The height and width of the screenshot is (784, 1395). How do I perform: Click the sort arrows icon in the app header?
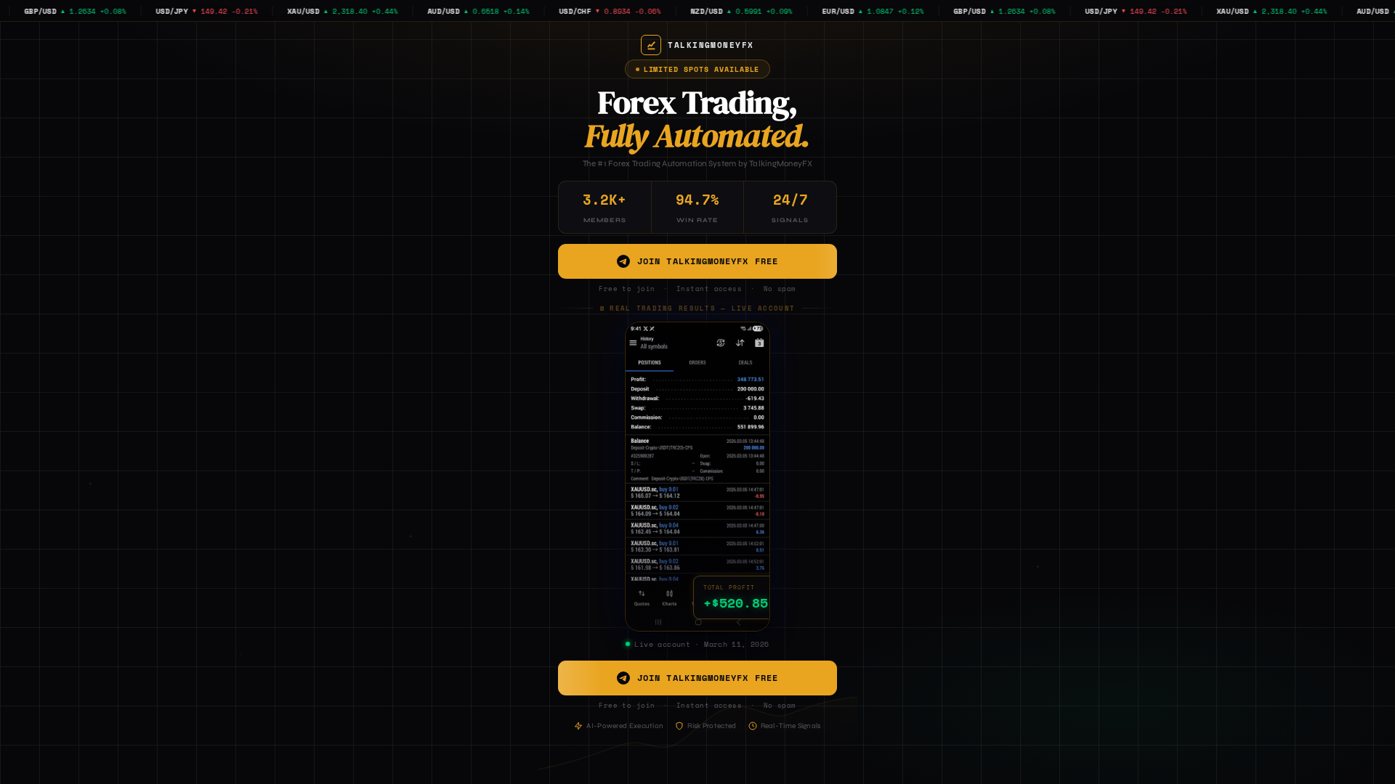740,343
